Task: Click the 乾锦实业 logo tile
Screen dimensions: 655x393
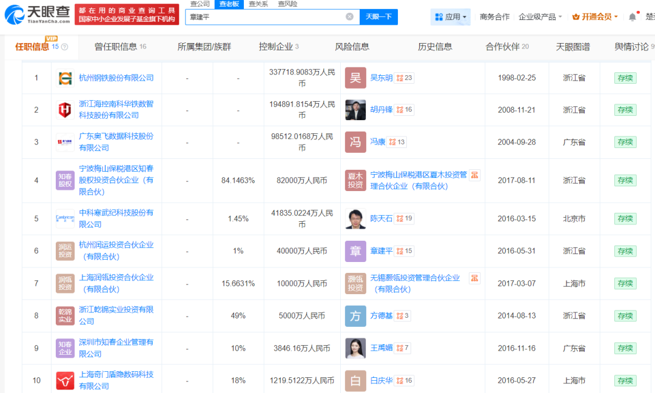Action: coord(65,316)
